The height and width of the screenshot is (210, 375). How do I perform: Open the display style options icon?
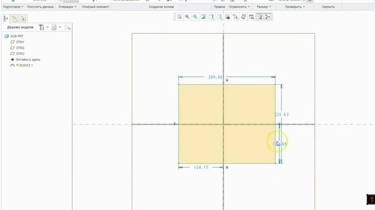211,17
